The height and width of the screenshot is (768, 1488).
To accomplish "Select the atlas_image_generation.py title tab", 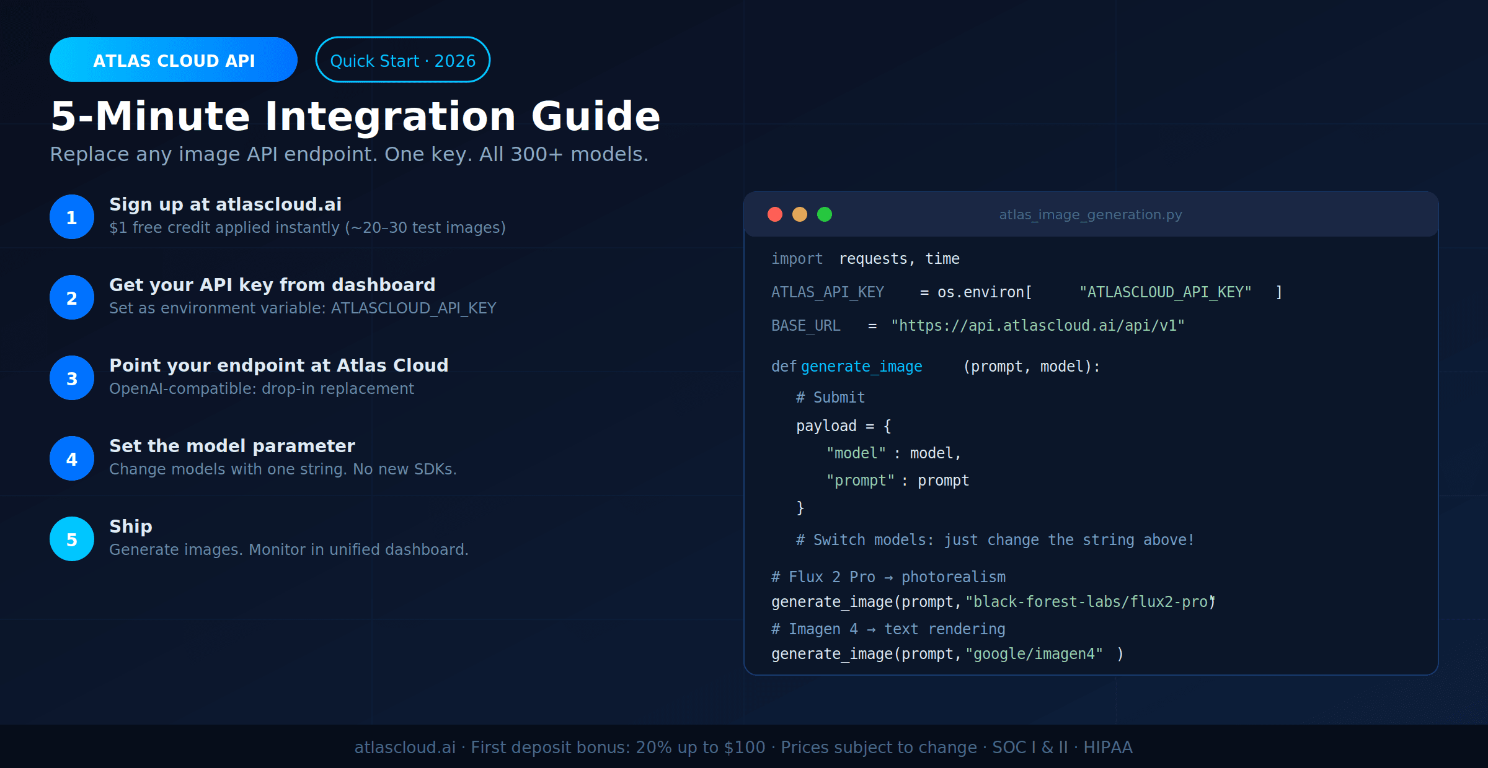I will coord(1090,214).
